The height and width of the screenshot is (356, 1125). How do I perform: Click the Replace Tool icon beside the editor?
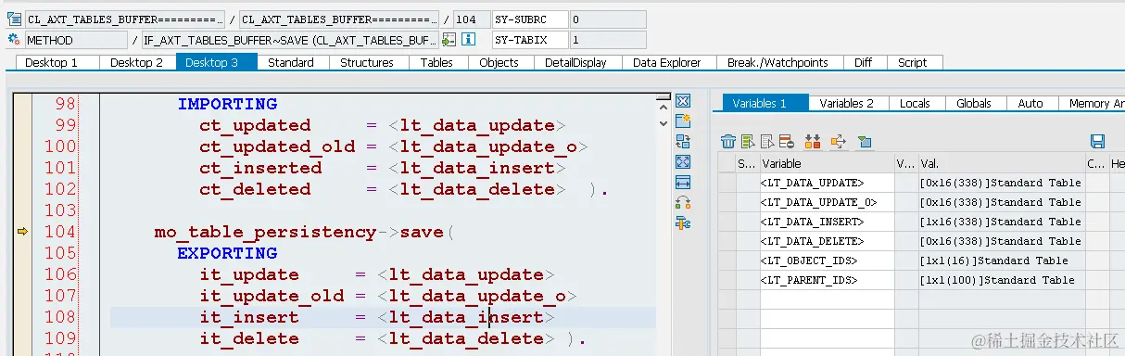pyautogui.click(x=683, y=141)
